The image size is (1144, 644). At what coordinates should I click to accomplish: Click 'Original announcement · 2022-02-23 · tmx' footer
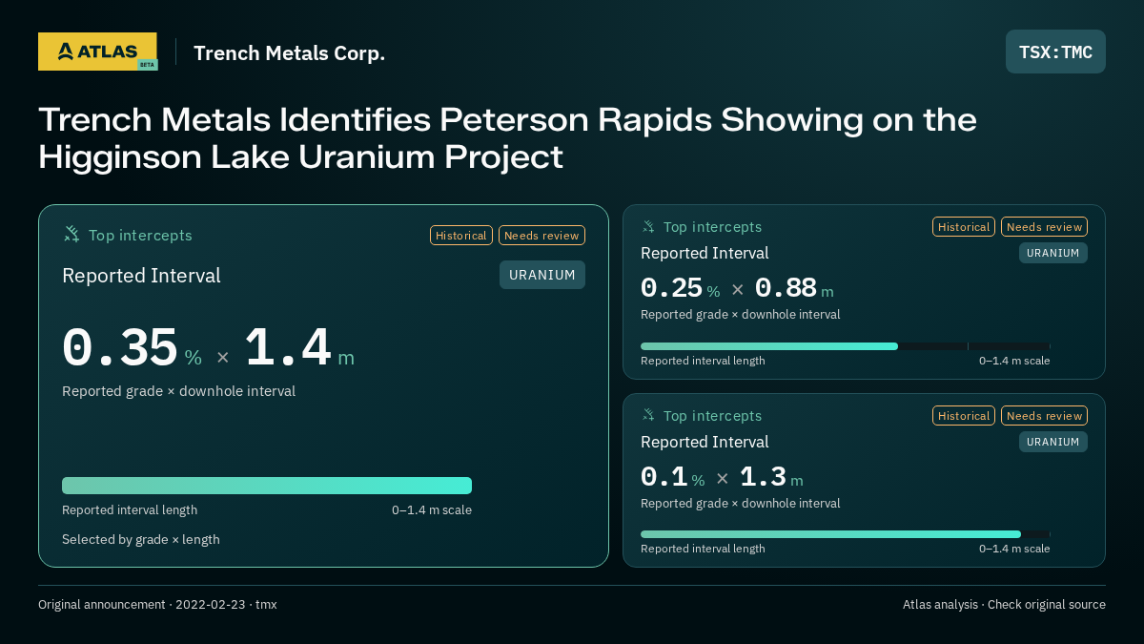[x=157, y=605]
